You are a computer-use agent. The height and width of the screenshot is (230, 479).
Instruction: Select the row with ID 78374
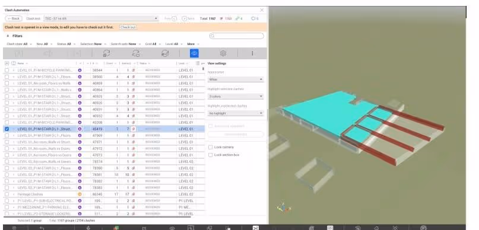104,162
